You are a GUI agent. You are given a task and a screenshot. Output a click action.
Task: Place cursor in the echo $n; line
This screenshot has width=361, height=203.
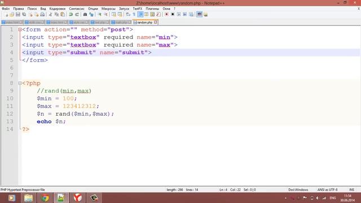(x=51, y=121)
